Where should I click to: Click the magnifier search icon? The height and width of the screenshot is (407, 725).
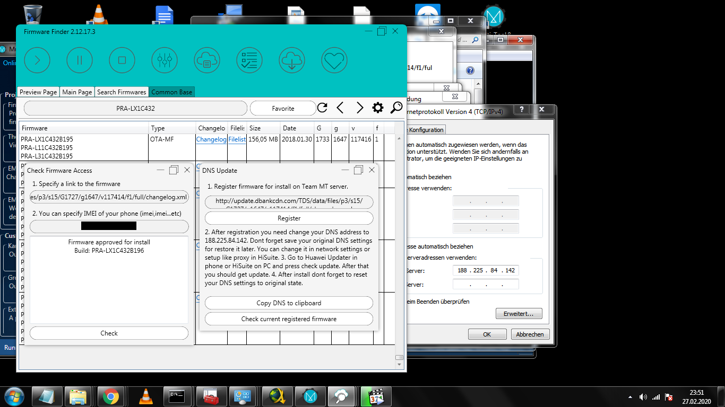(396, 108)
